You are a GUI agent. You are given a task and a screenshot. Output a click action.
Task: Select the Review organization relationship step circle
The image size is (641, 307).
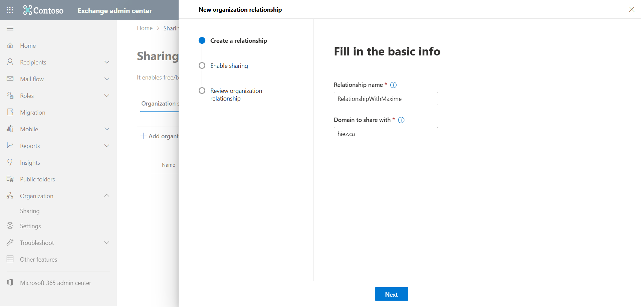[x=202, y=91]
